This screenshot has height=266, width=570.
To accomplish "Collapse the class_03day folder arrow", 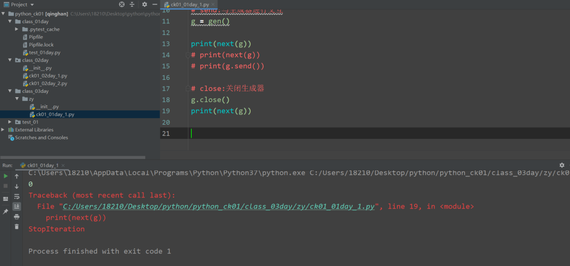I will [10, 91].
